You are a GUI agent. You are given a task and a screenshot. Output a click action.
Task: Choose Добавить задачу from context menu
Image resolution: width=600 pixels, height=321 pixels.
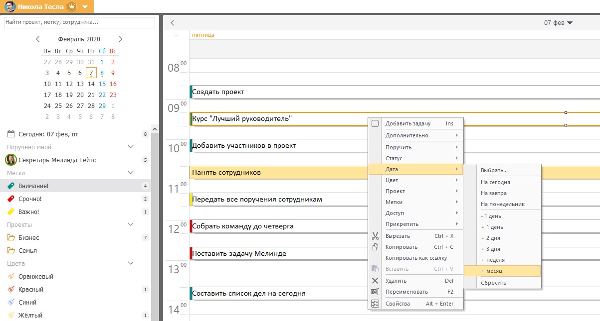pyautogui.click(x=416, y=123)
